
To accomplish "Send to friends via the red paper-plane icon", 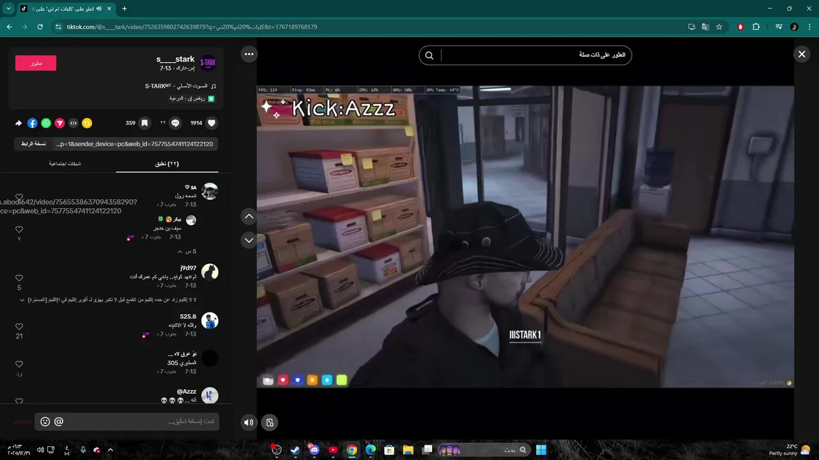I will [x=60, y=123].
